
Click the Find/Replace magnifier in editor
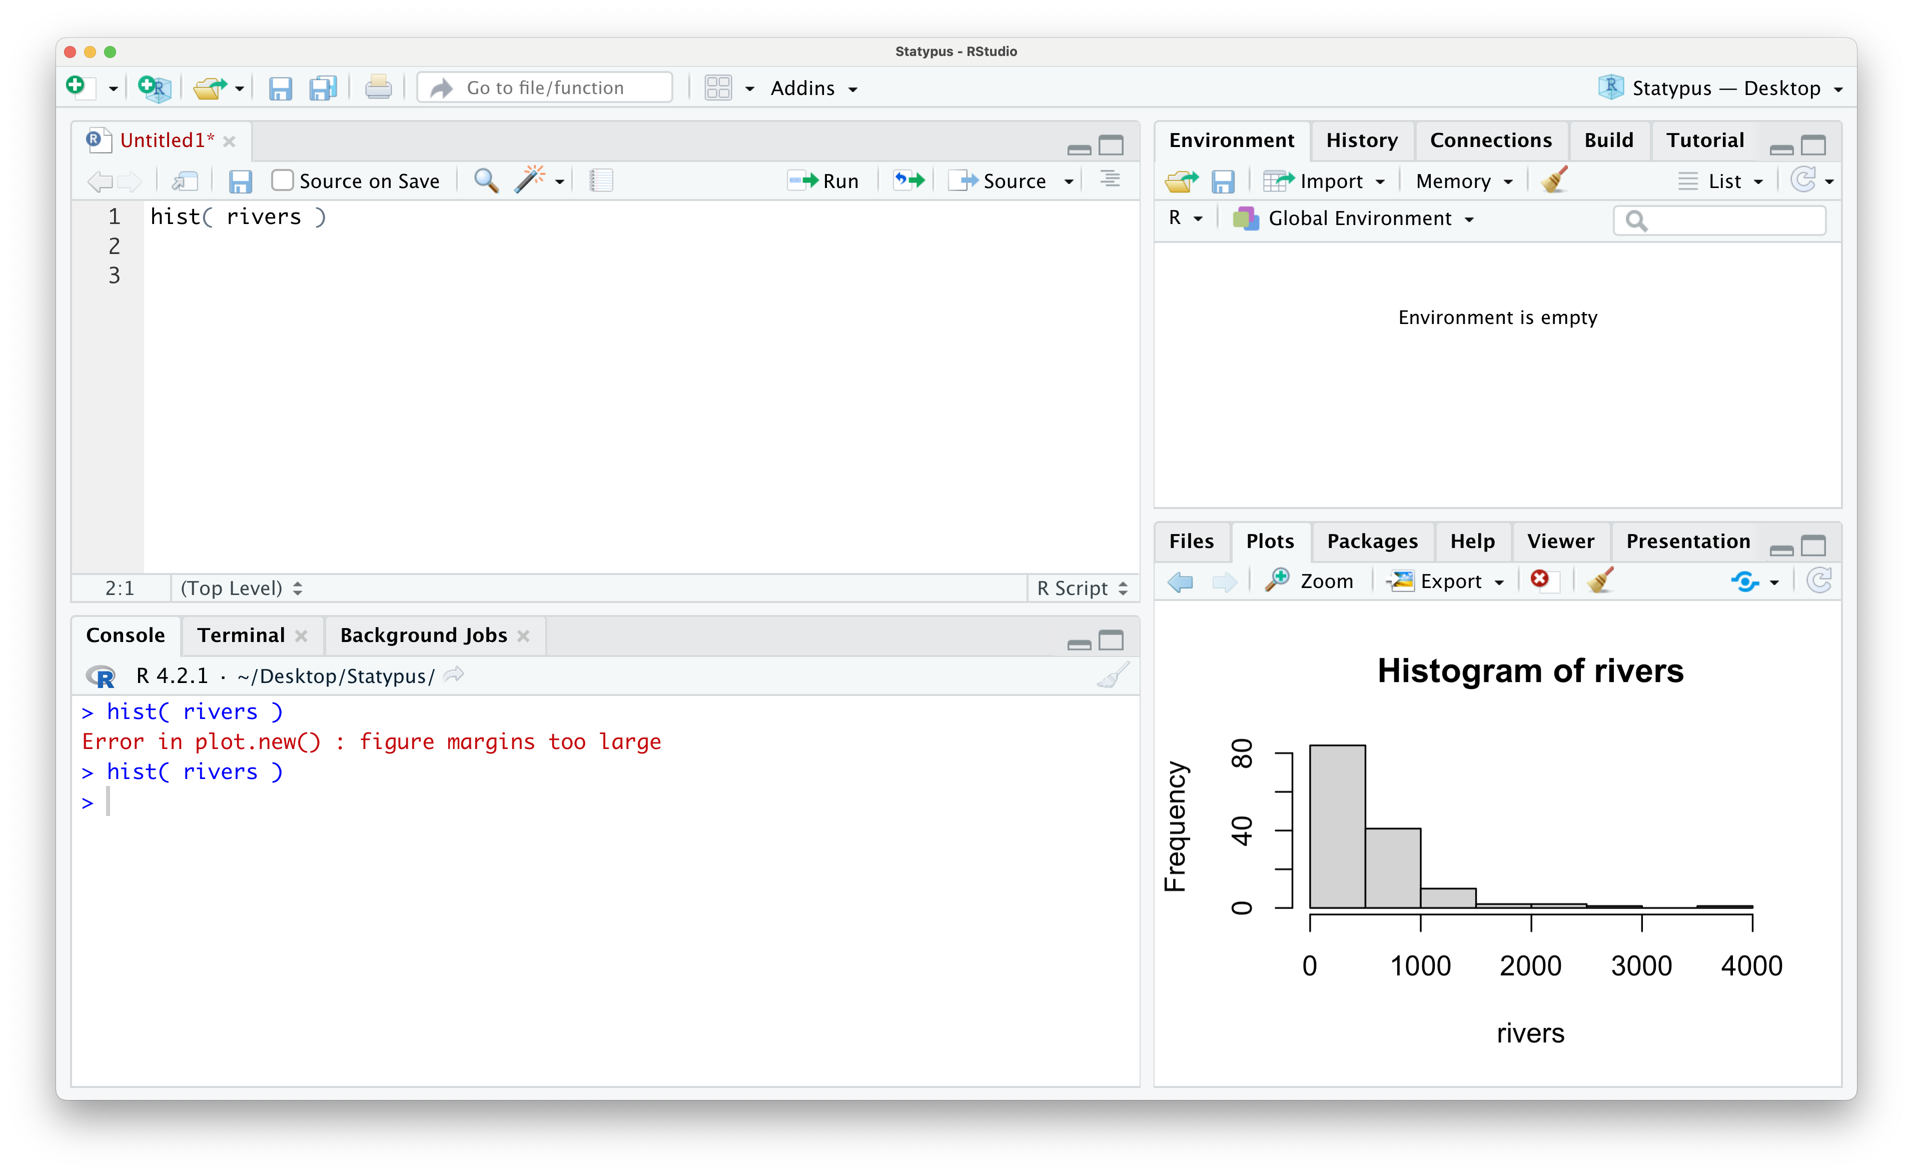pyautogui.click(x=486, y=180)
